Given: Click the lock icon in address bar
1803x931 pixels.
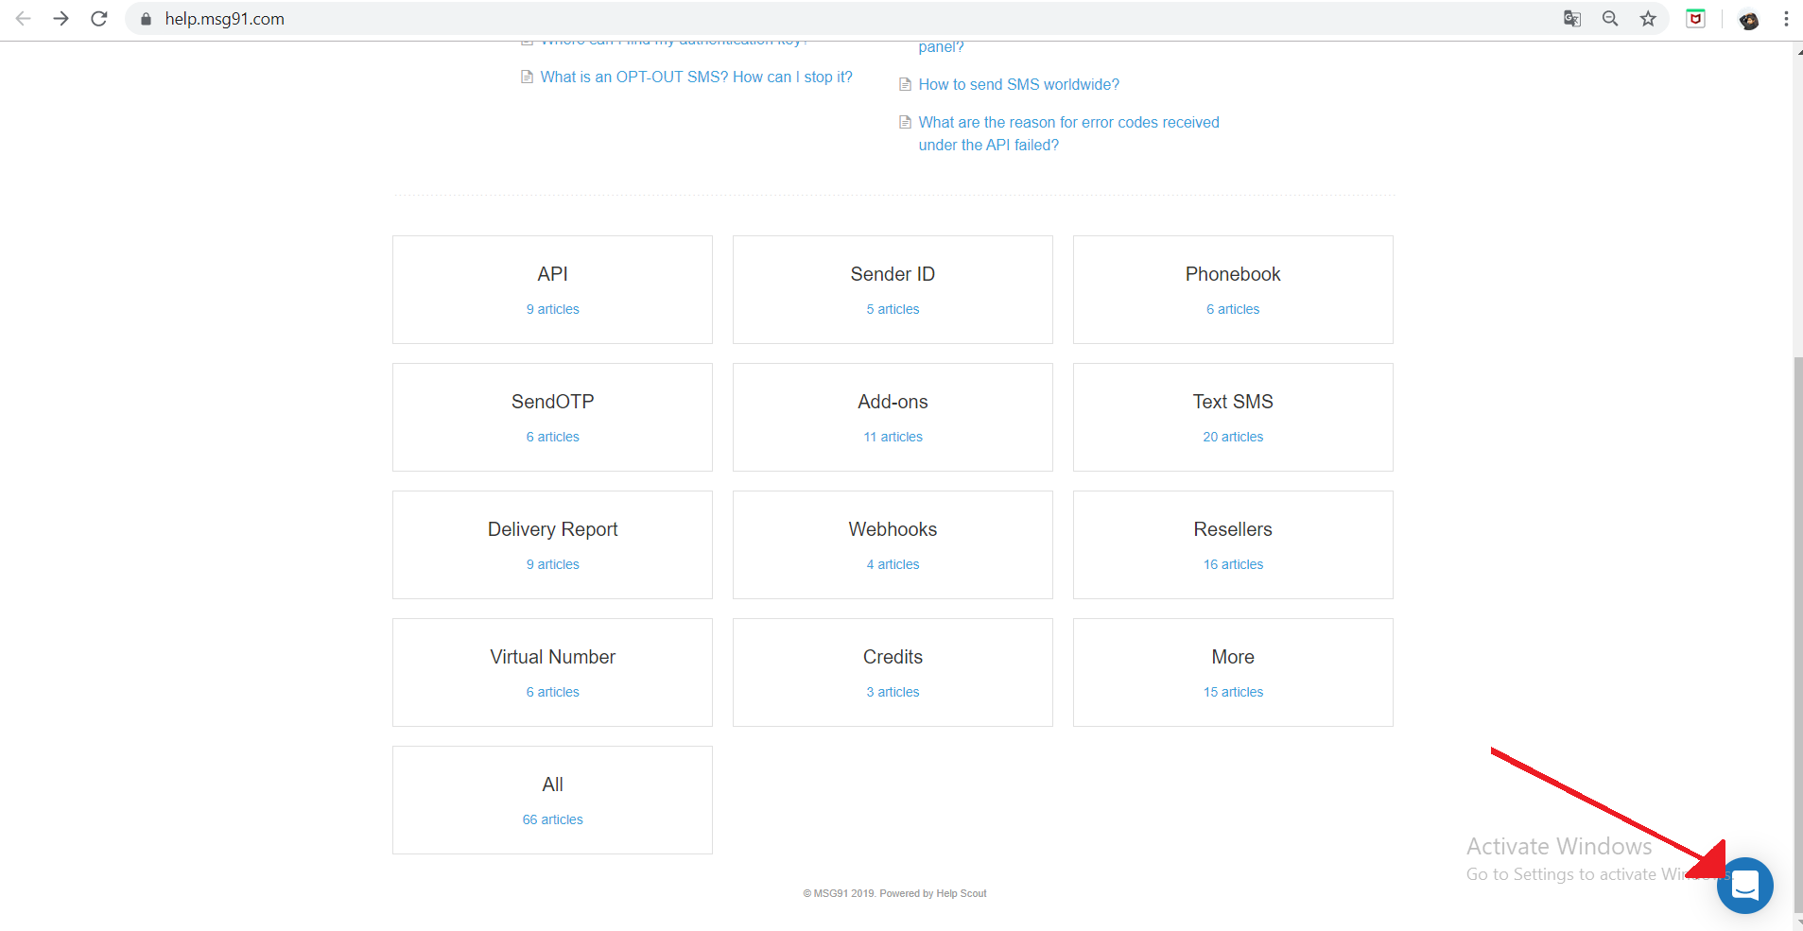Looking at the screenshot, I should pos(146,19).
